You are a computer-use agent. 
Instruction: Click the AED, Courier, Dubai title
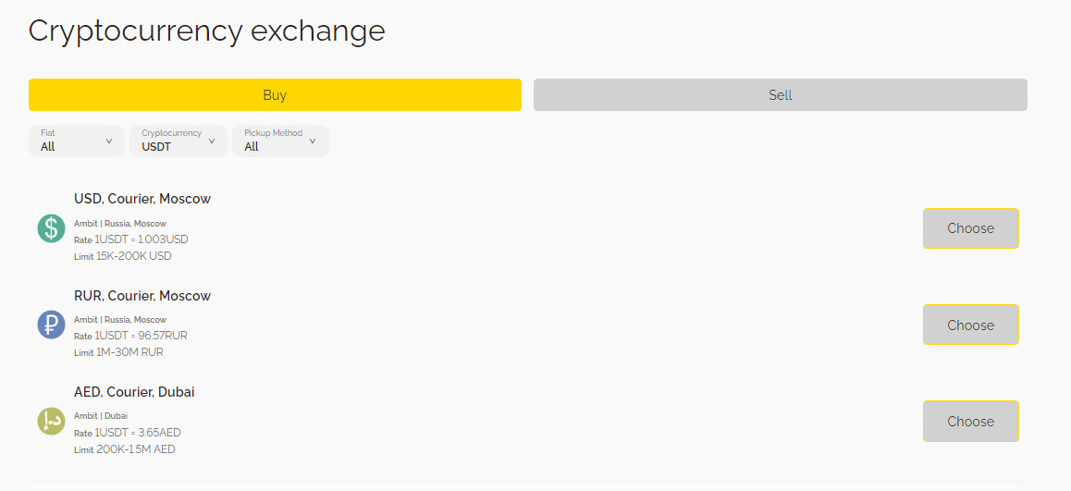point(134,392)
